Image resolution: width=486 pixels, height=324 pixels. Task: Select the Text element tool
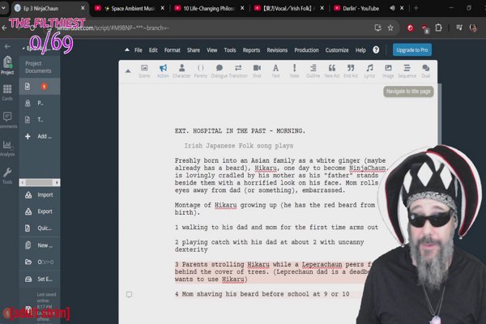(275, 71)
